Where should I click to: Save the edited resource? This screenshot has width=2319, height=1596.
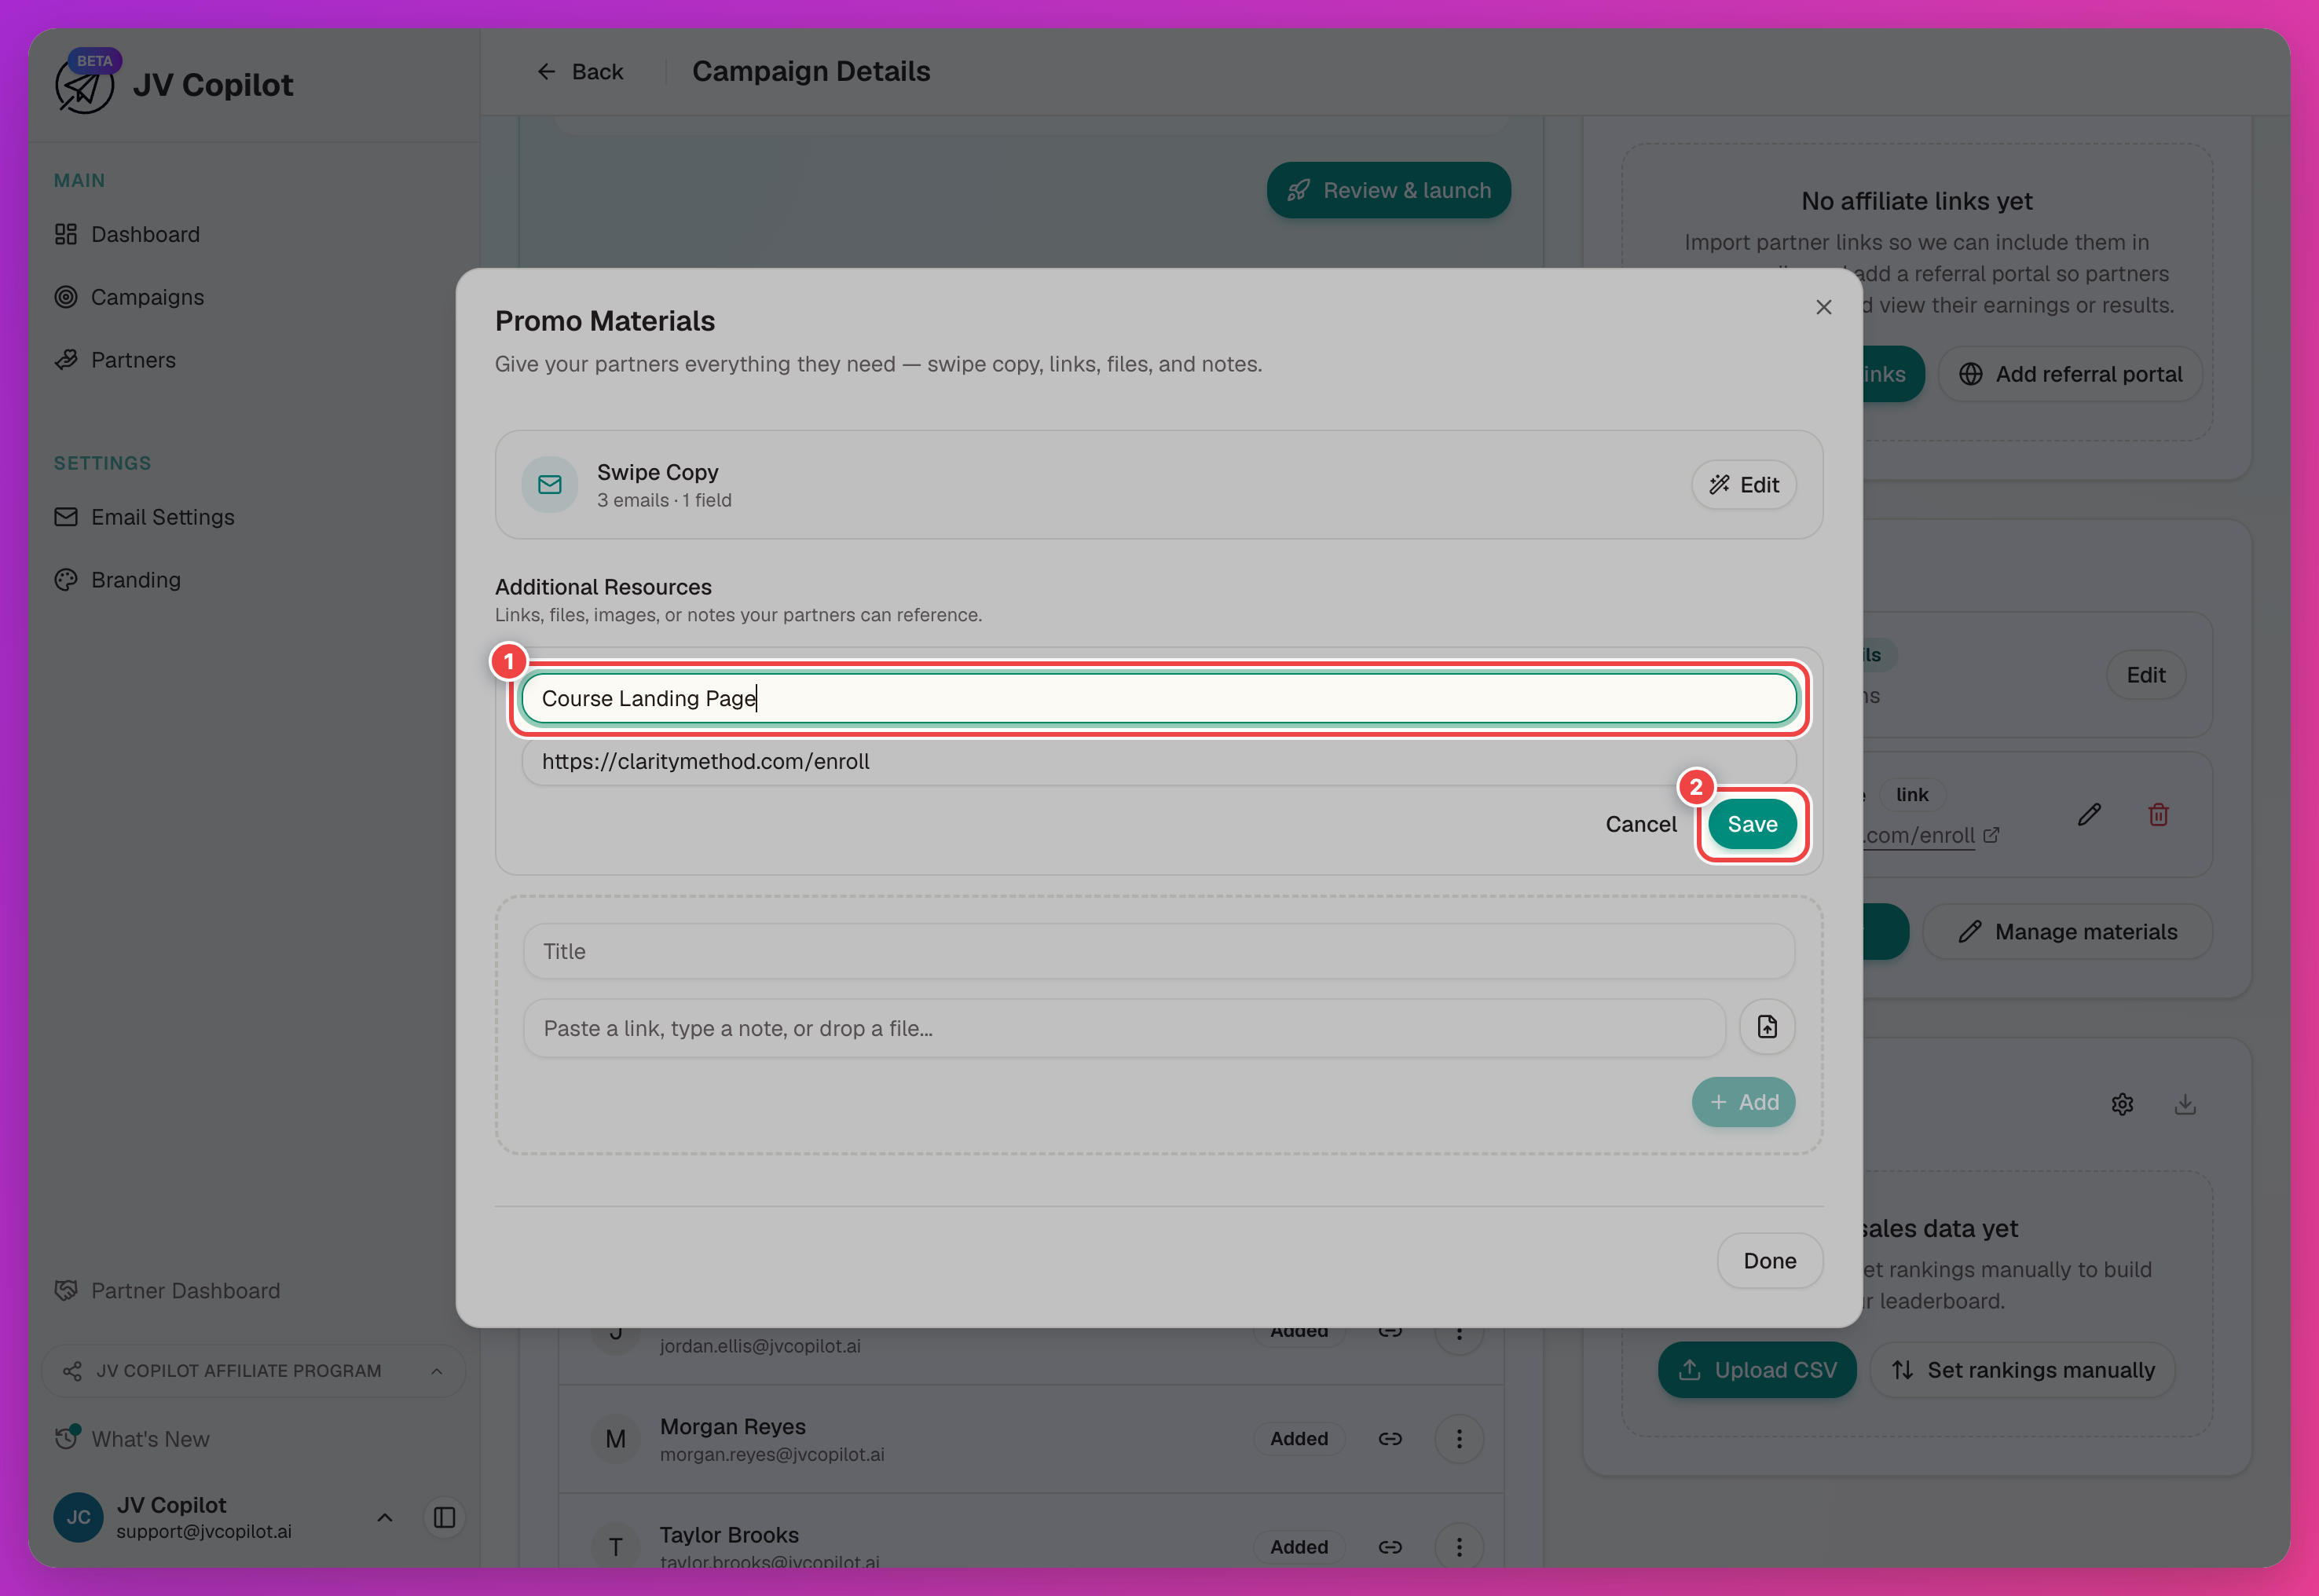1752,824
